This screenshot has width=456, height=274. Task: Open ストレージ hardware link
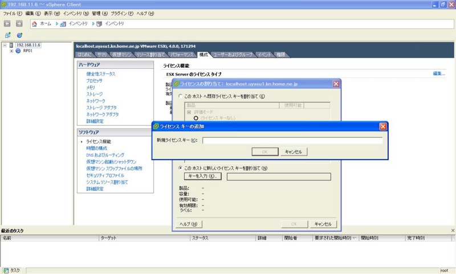[x=94, y=94]
